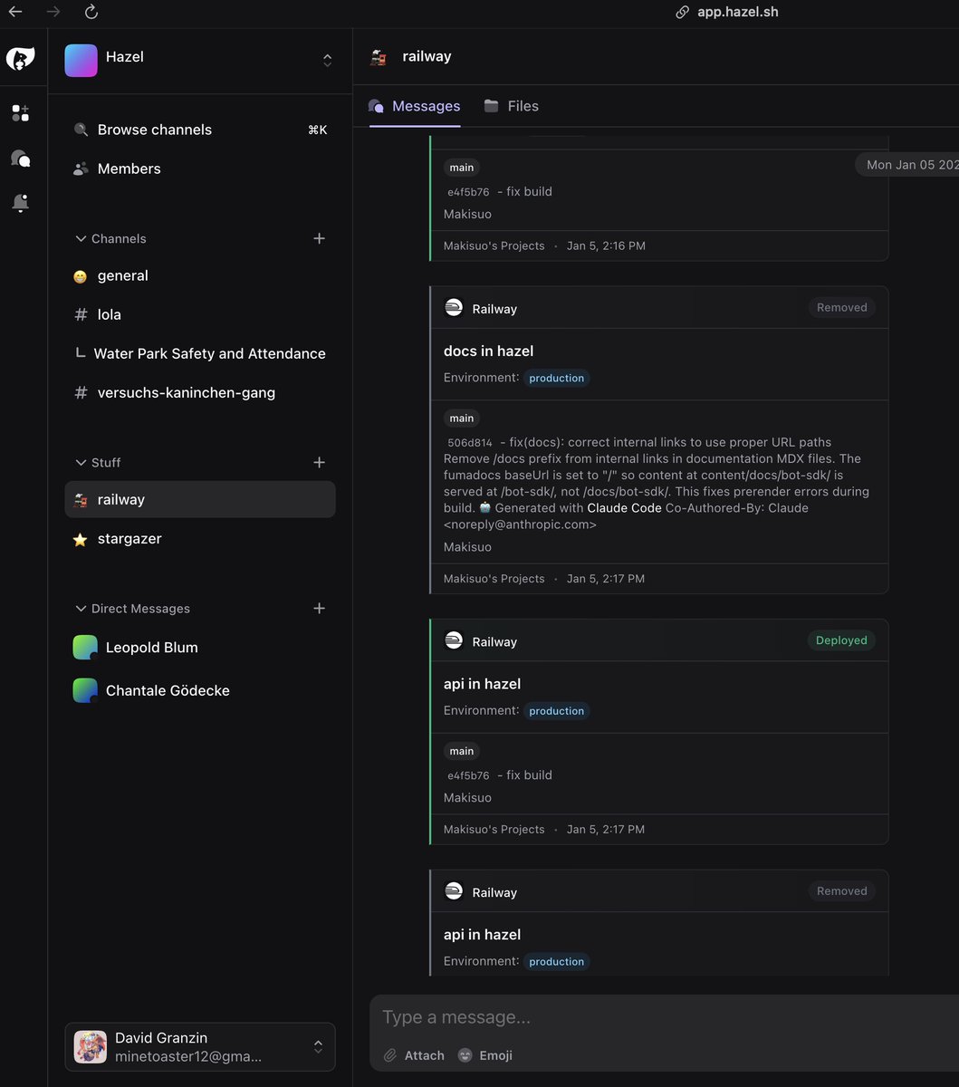Start a new direct message with plus
Viewport: 959px width, 1087px height.
pos(319,608)
